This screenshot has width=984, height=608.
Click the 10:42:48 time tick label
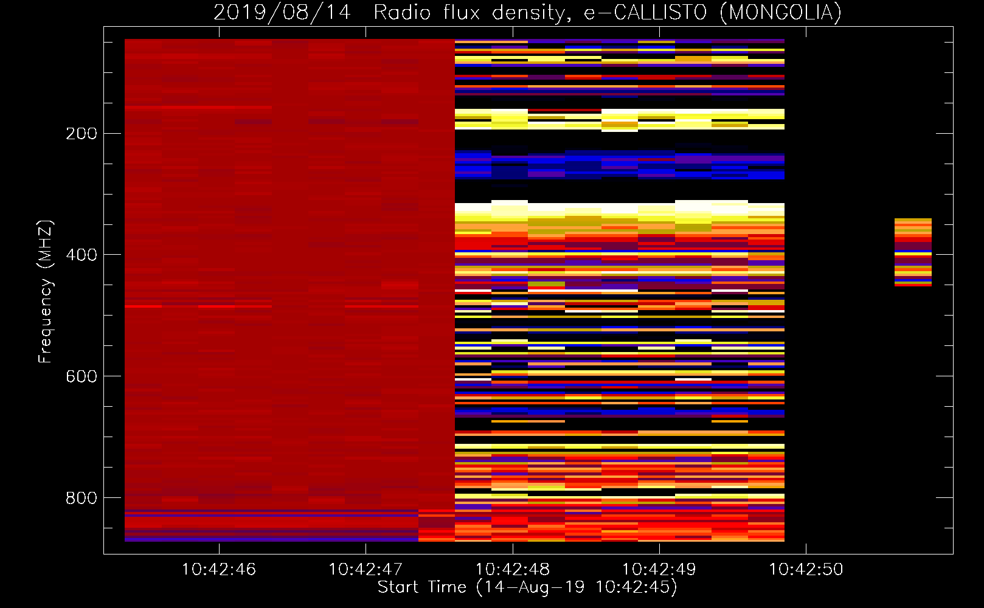tap(512, 570)
